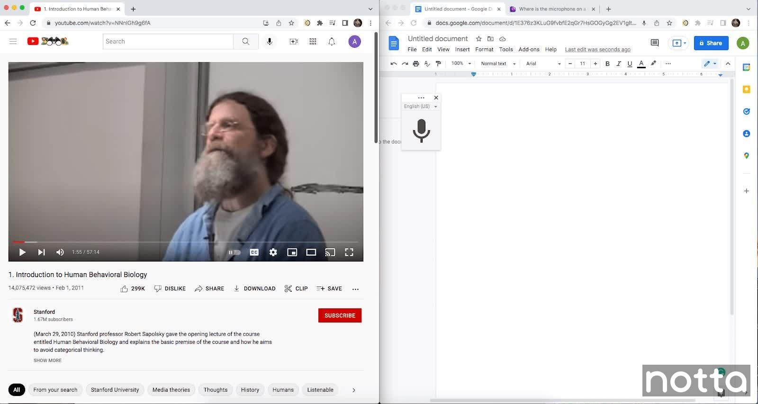Share the video
This screenshot has width=758, height=404.
click(209, 288)
